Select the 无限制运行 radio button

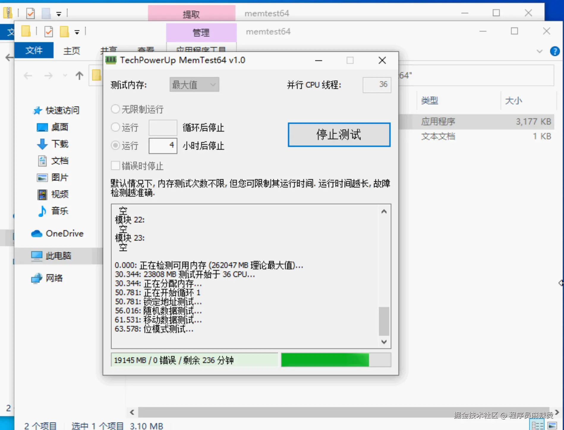pyautogui.click(x=116, y=109)
